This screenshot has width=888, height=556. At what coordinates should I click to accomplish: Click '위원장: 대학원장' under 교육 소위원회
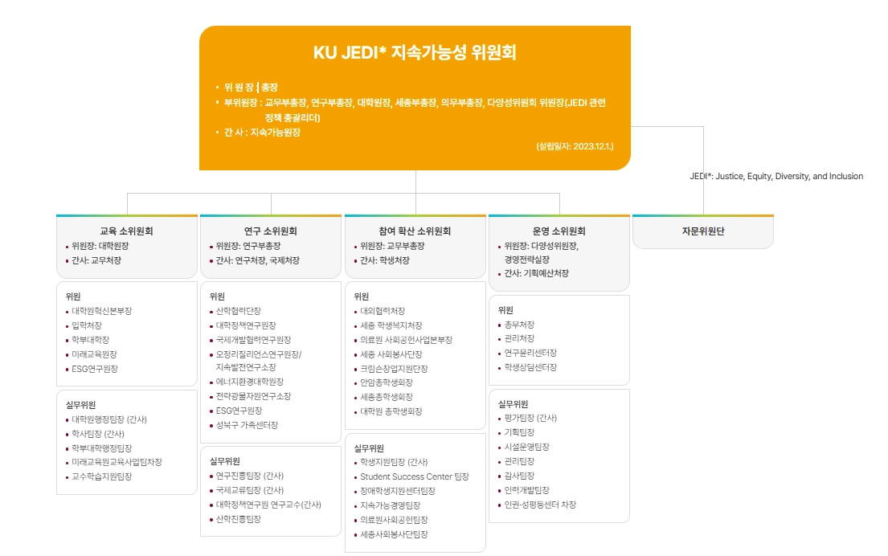100,246
